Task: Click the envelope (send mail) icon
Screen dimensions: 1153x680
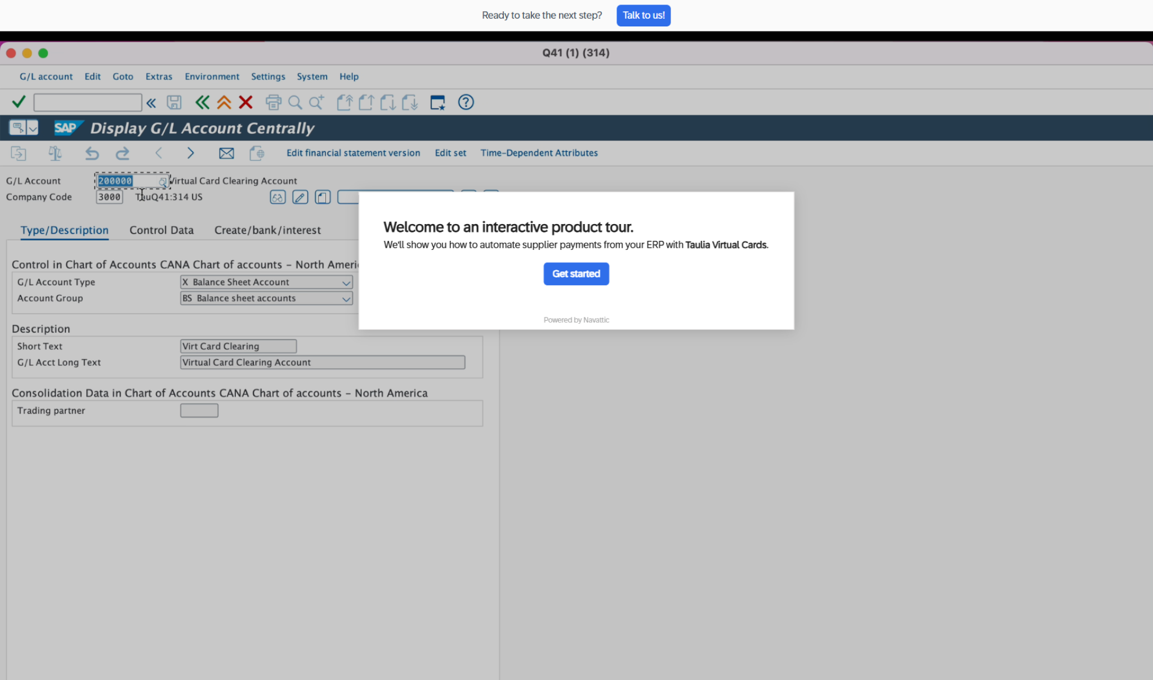Action: [x=226, y=153]
